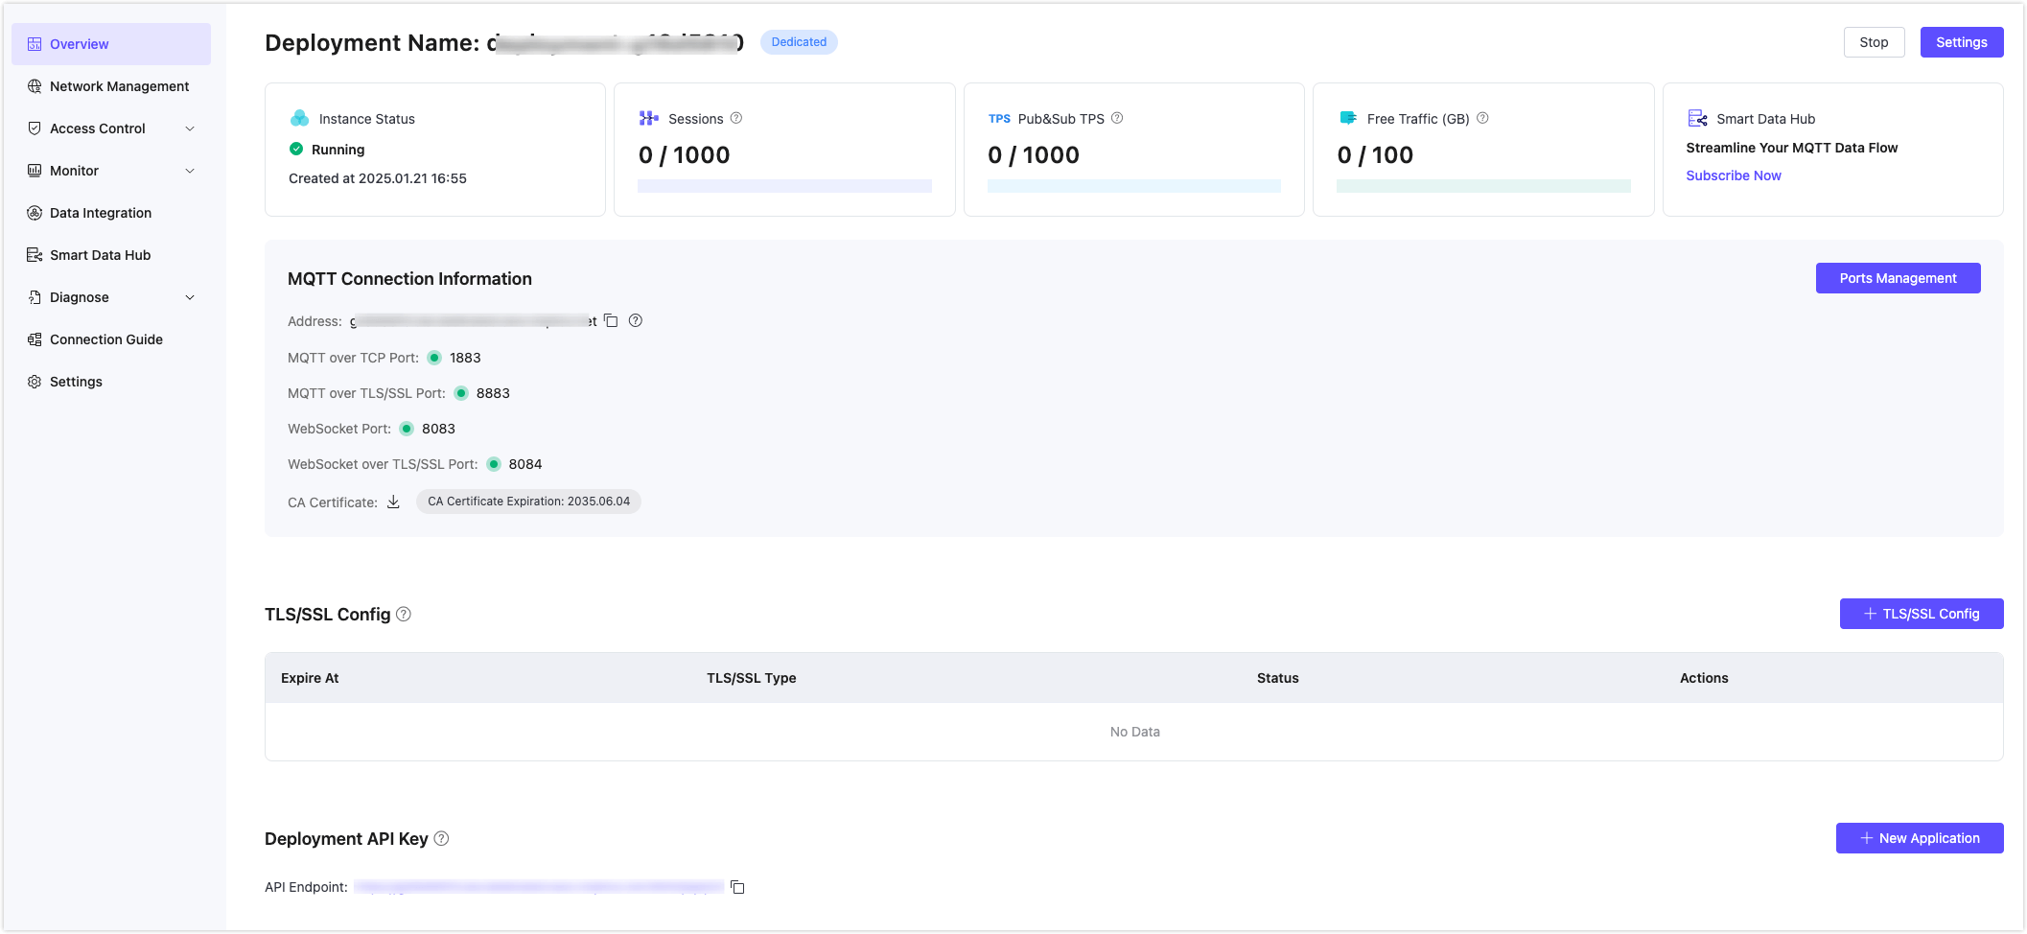Download the CA certificate
The height and width of the screenshot is (934, 2027).
[x=393, y=502]
